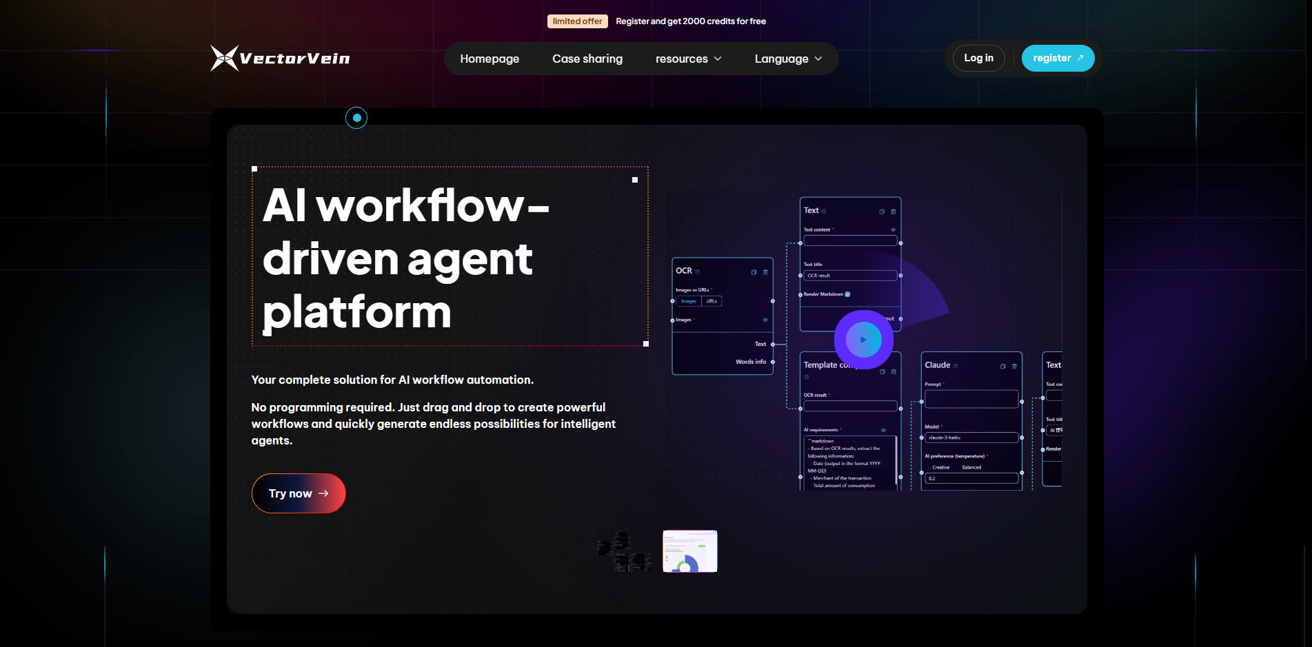Click the arrow icon in register button
The width and height of the screenshot is (1312, 647).
click(x=1080, y=58)
